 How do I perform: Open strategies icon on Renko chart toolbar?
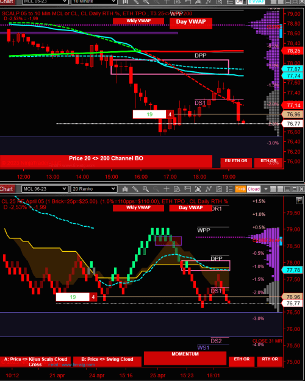point(209,189)
